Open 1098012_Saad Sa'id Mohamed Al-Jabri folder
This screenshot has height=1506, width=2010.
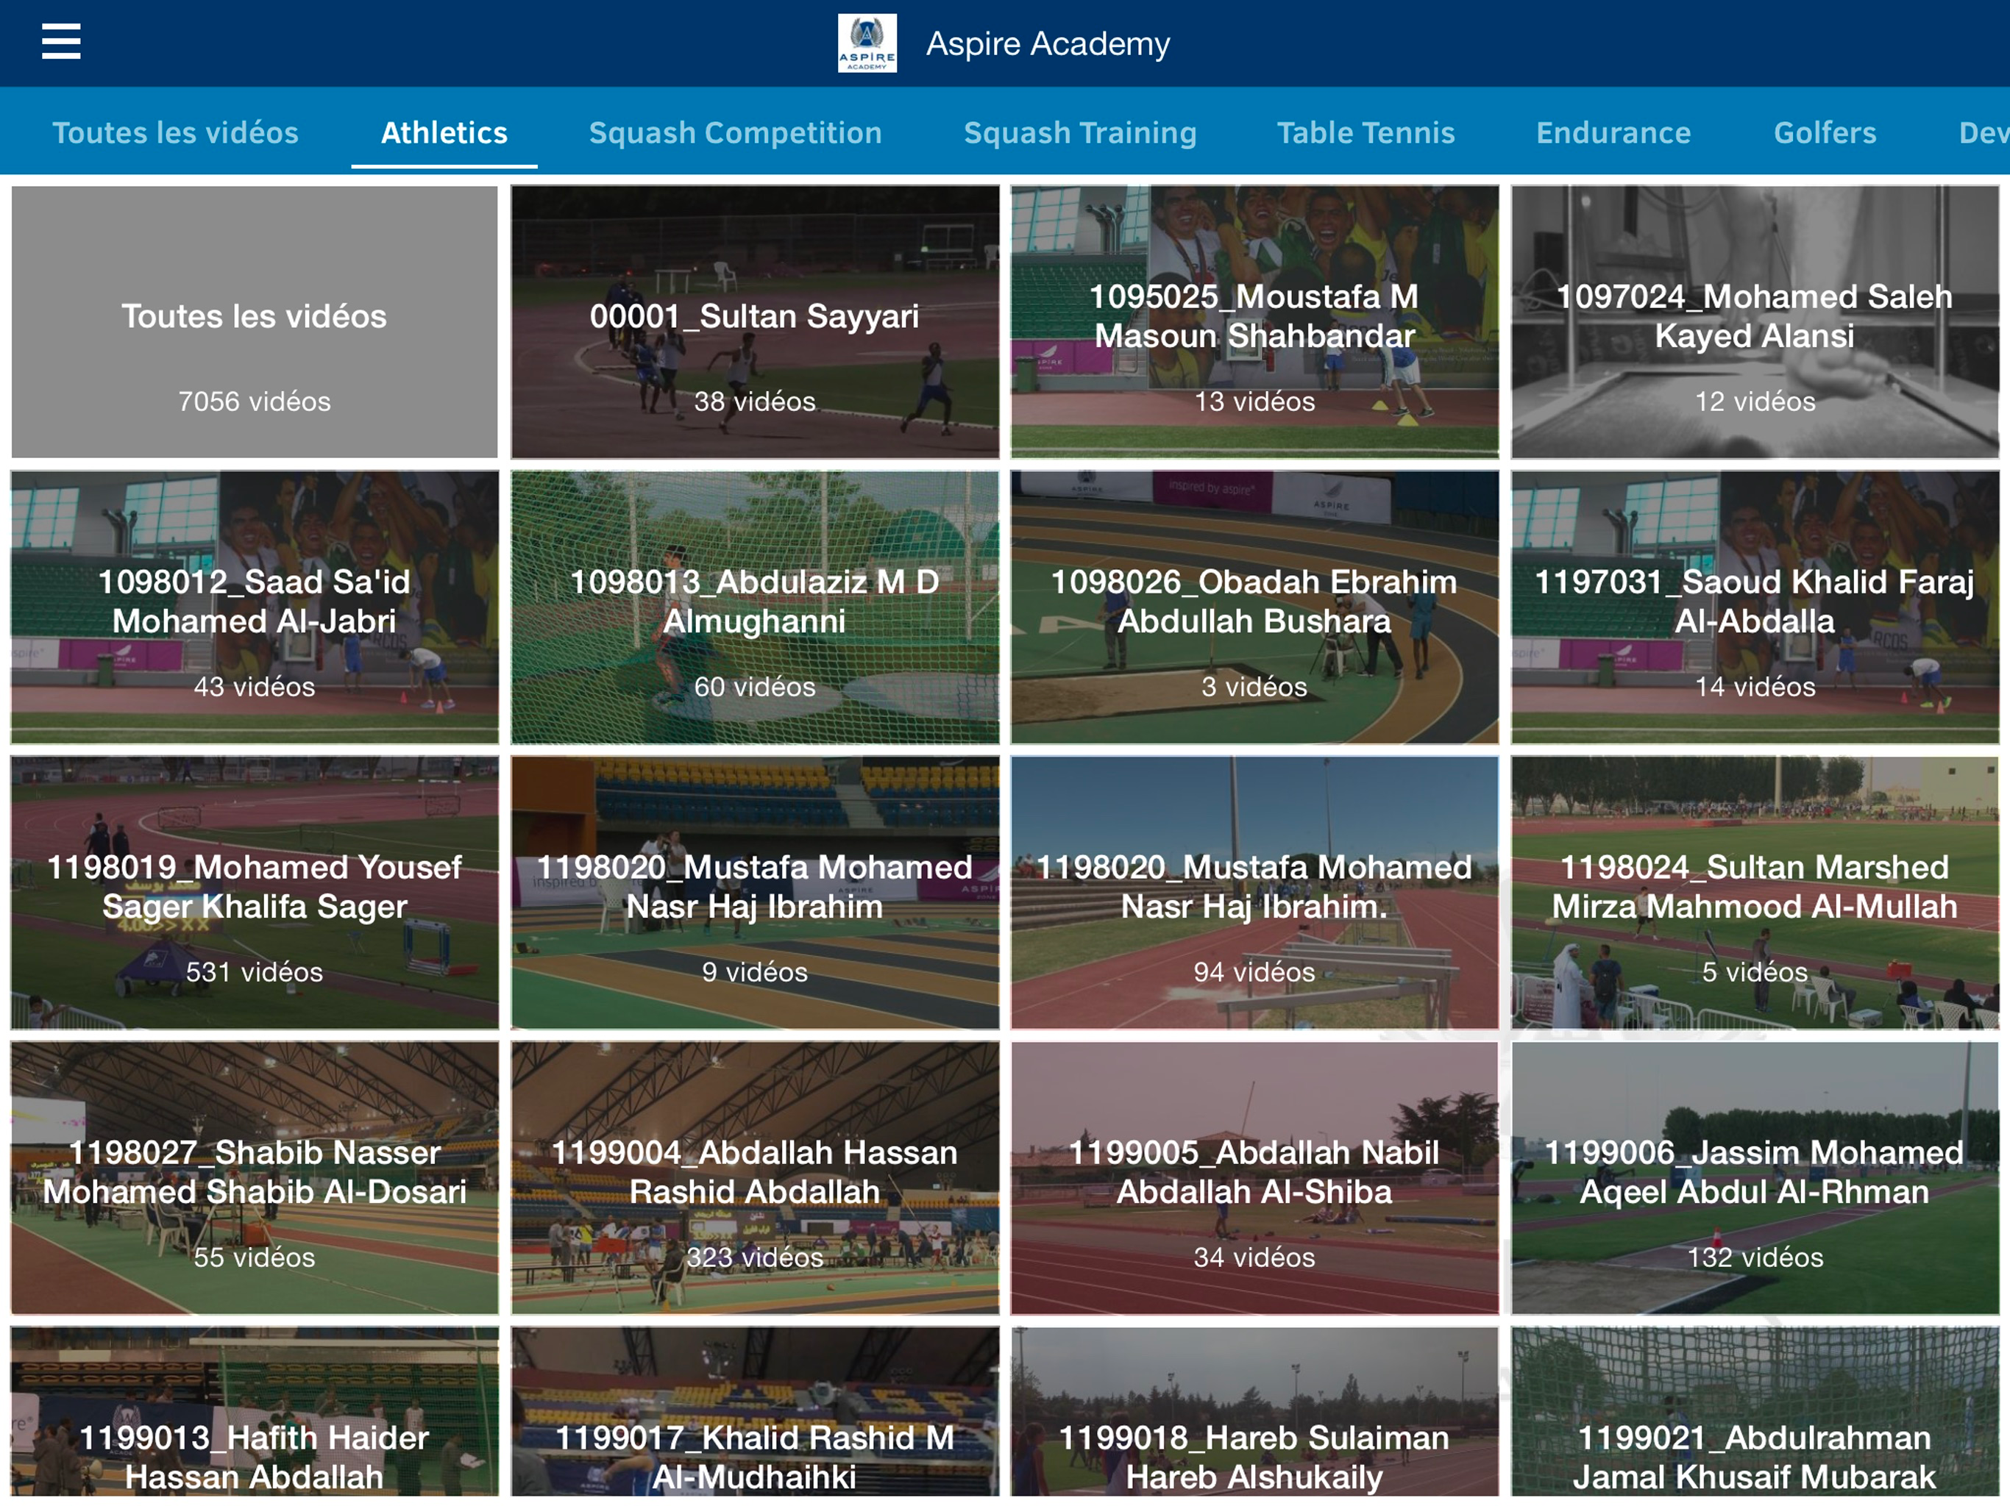tap(255, 607)
